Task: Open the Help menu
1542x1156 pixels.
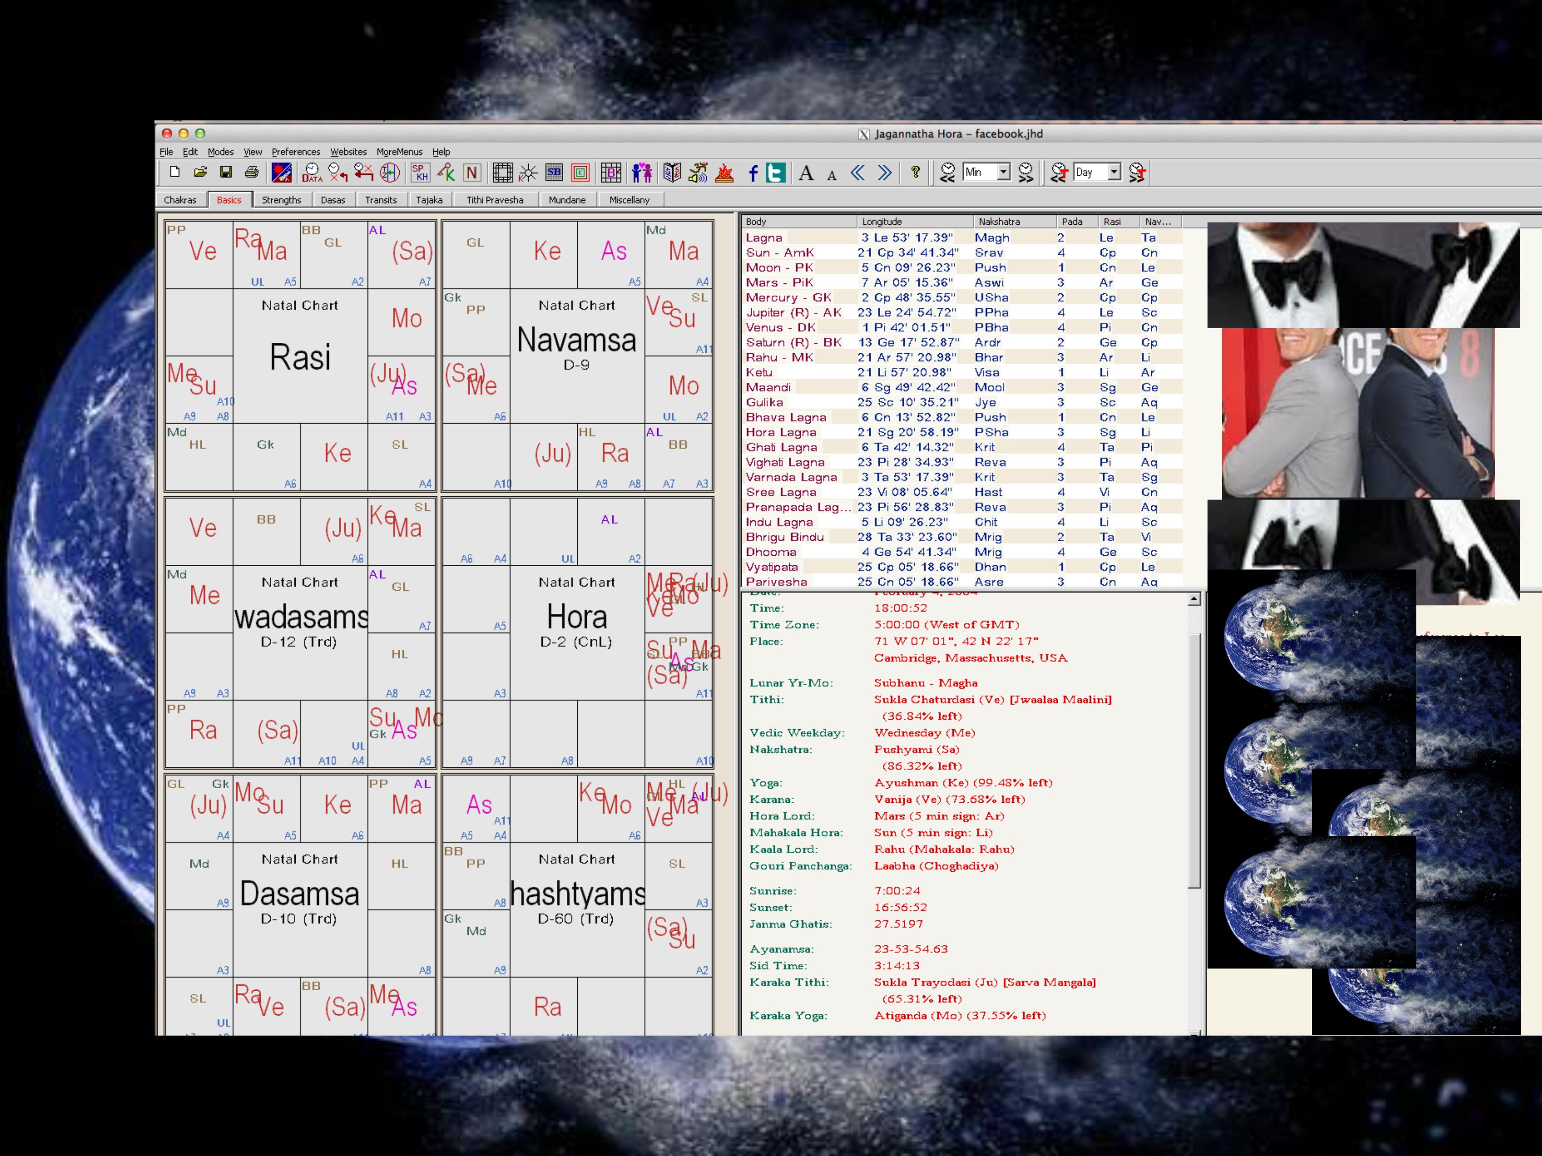Action: 441,152
